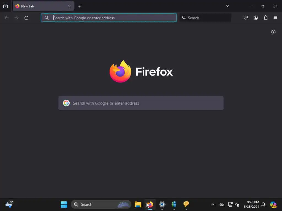Open the Firefox account menu
This screenshot has width=282, height=211.
(x=256, y=18)
